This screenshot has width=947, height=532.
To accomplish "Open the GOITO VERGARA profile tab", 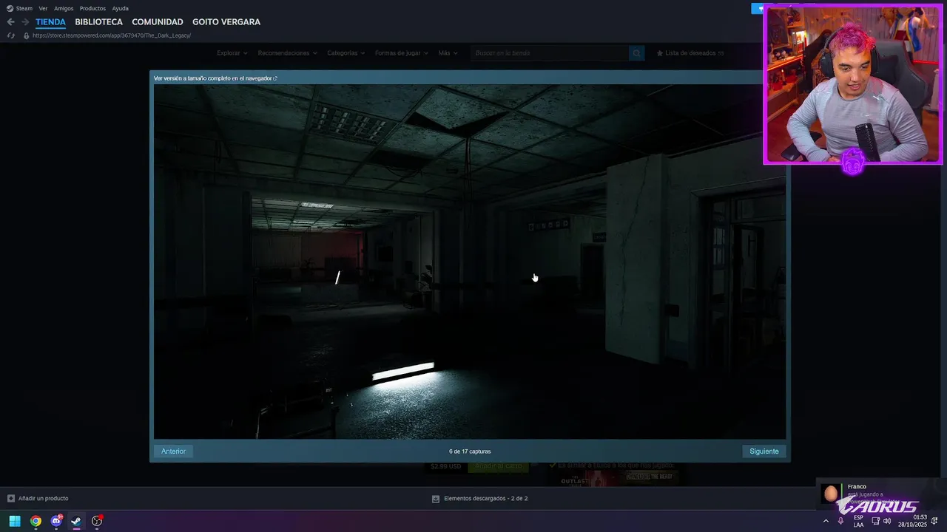I will pos(226,22).
